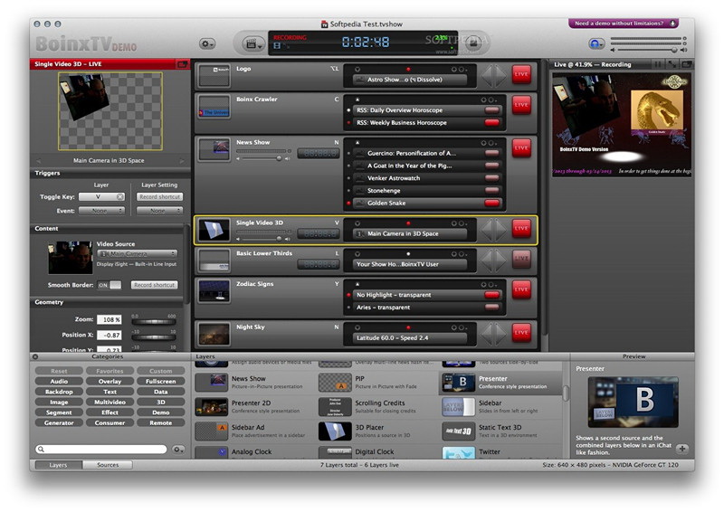724x512 pixels.
Task: Open the clapperboard recording options dropdown
Action: click(x=253, y=44)
